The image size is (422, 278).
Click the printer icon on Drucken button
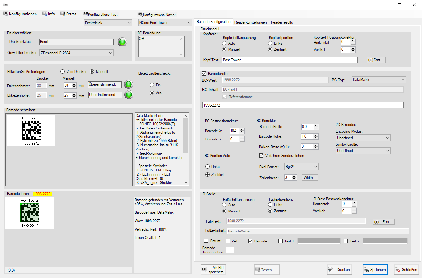(331, 270)
